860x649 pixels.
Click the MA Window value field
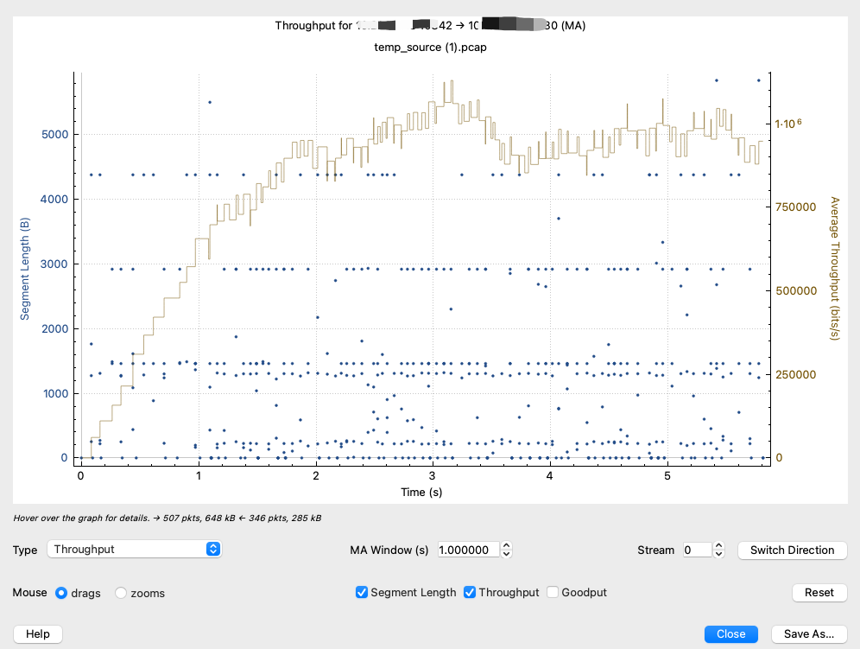pos(467,550)
